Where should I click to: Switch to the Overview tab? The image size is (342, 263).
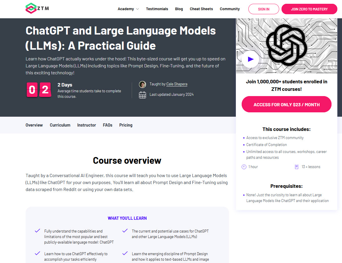point(34,125)
